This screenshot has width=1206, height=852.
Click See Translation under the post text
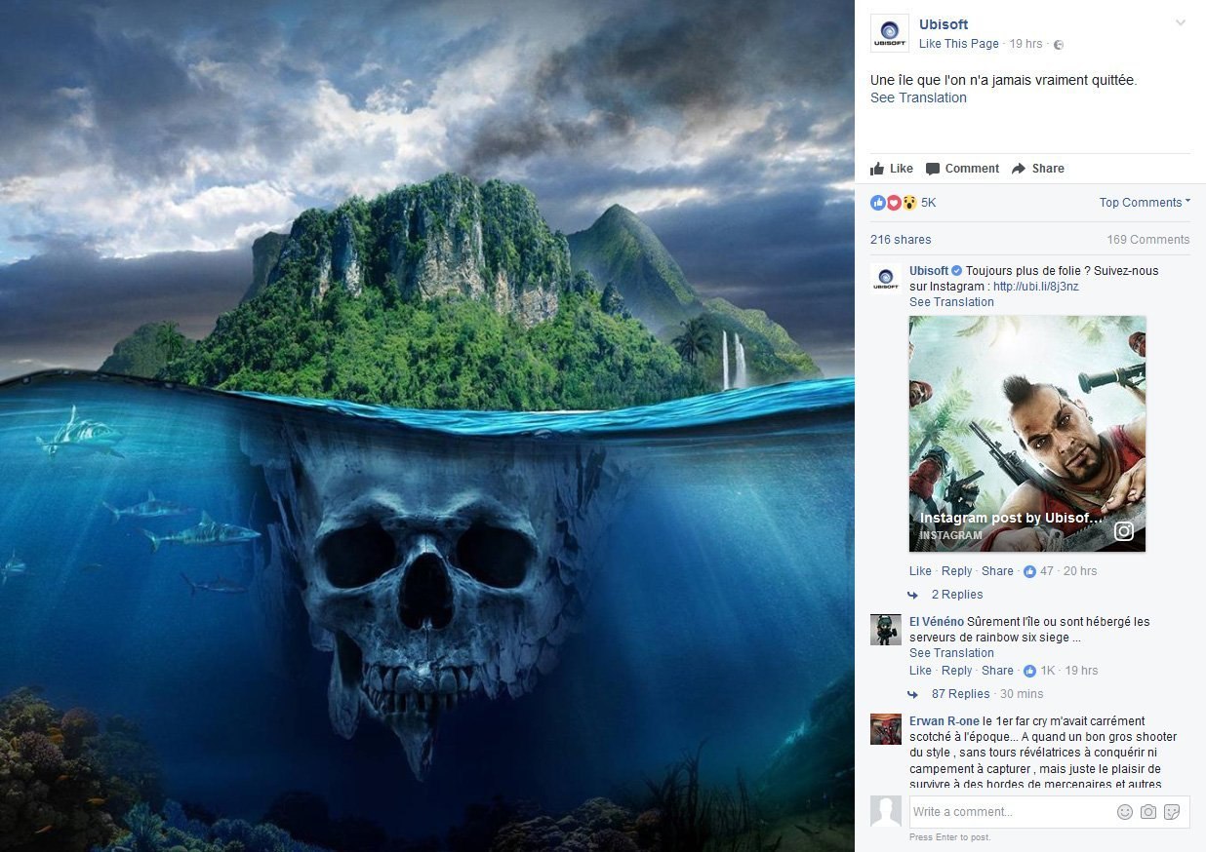[x=918, y=97]
